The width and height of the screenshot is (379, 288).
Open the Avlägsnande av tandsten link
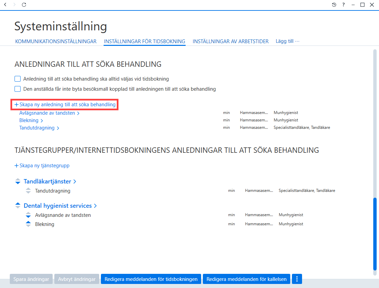click(x=47, y=113)
